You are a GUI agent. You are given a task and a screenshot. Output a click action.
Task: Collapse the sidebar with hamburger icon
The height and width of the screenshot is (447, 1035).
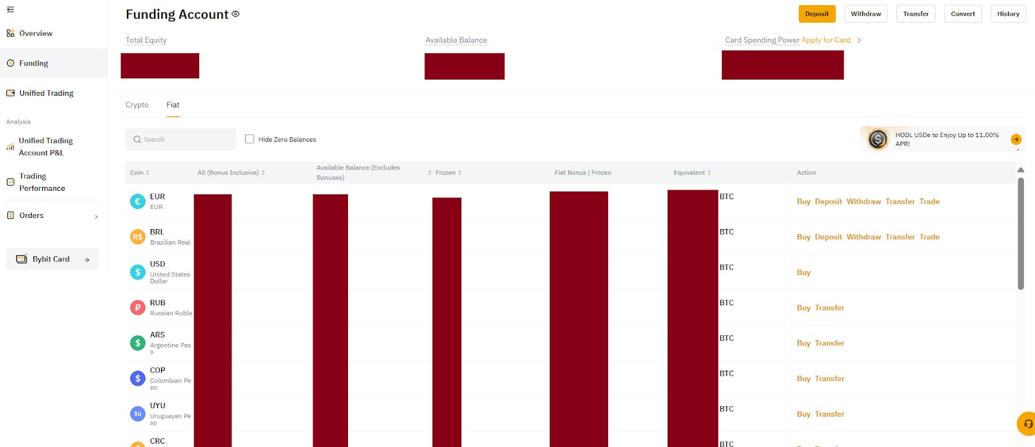click(10, 10)
